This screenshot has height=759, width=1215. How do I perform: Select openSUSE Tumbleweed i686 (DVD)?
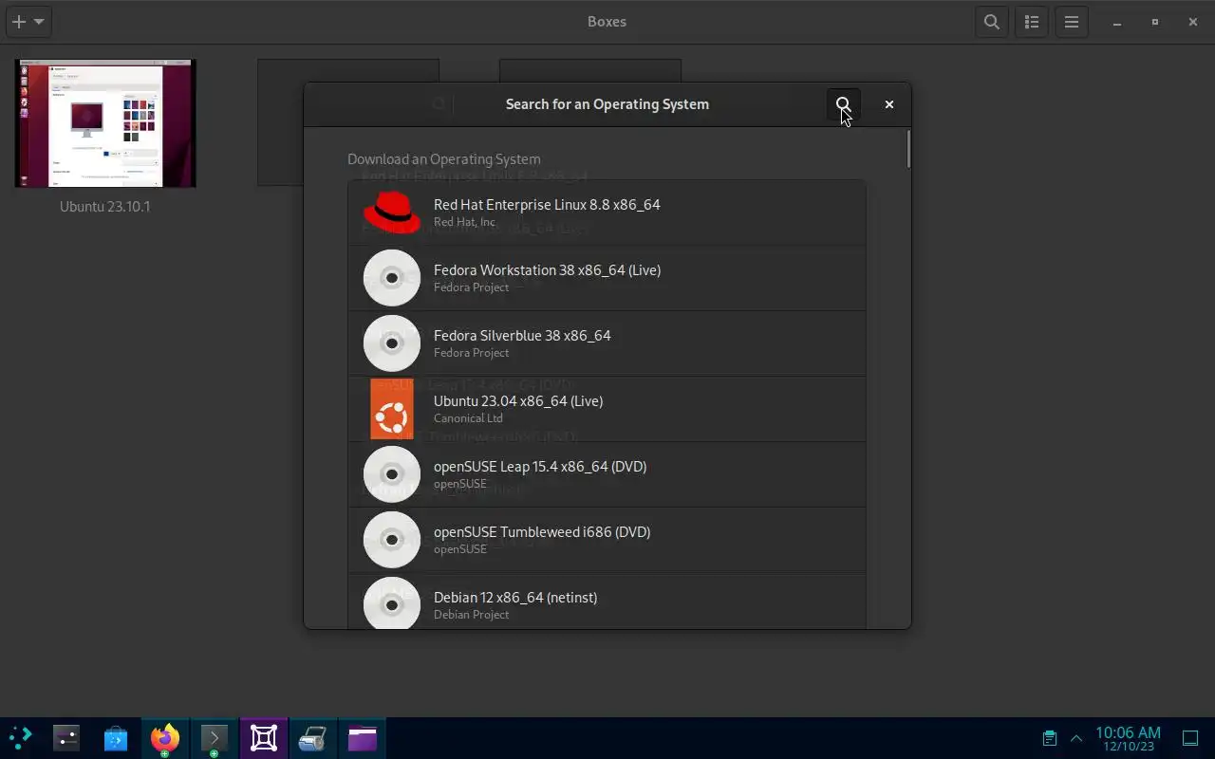click(x=607, y=540)
